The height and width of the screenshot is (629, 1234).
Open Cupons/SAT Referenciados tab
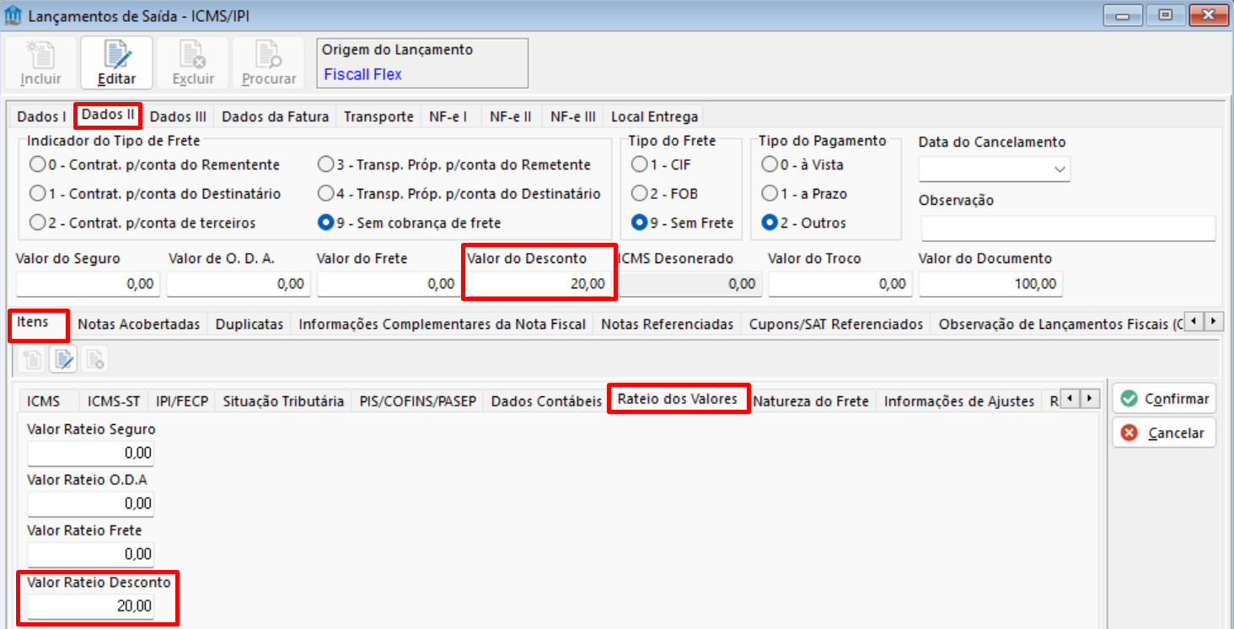coord(836,324)
